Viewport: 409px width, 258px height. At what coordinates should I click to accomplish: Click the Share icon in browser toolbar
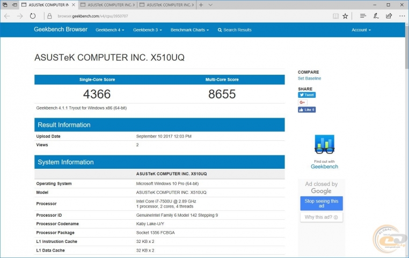tap(389, 16)
